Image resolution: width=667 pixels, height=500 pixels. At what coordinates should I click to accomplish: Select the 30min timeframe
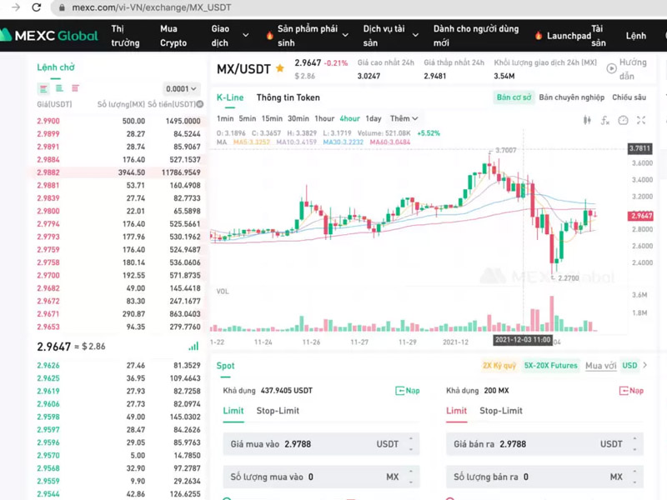[x=298, y=118]
